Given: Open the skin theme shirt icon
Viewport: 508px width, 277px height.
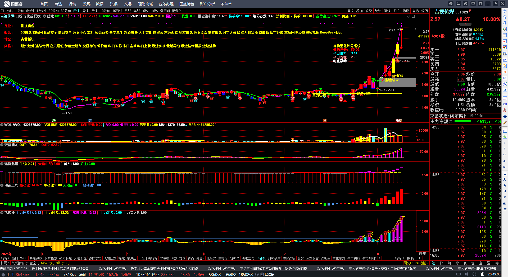Looking at the screenshot, I should [480, 4].
